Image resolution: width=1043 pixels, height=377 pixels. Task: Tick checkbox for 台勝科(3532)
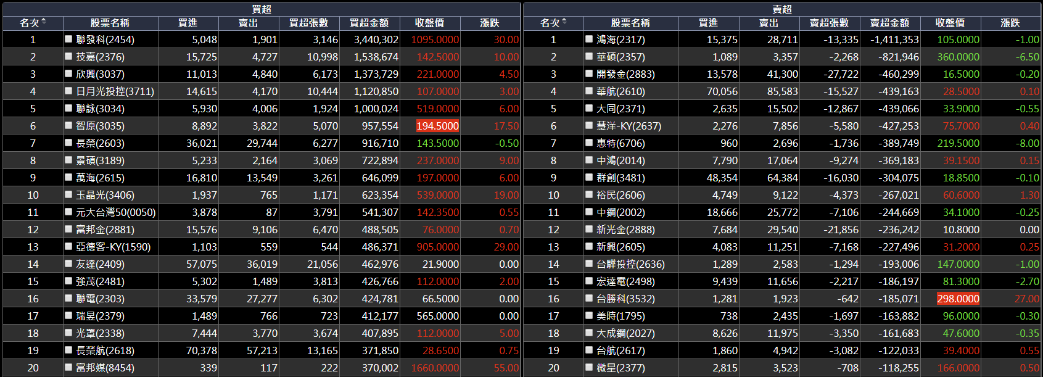click(589, 298)
